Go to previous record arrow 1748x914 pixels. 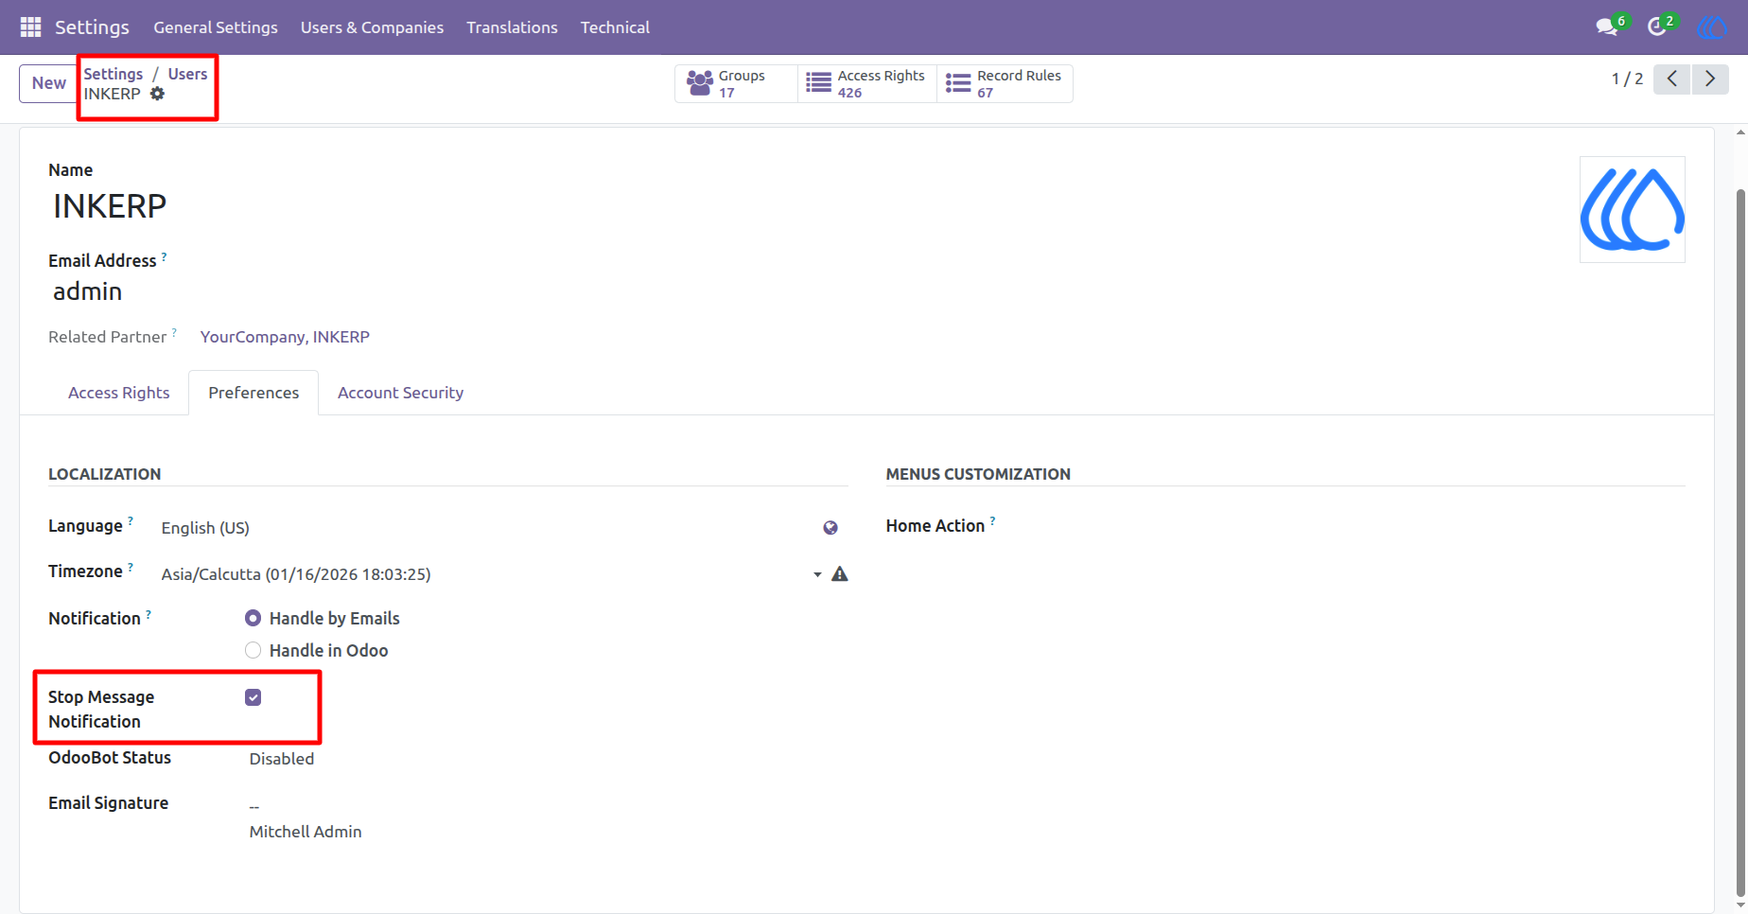1671,79
